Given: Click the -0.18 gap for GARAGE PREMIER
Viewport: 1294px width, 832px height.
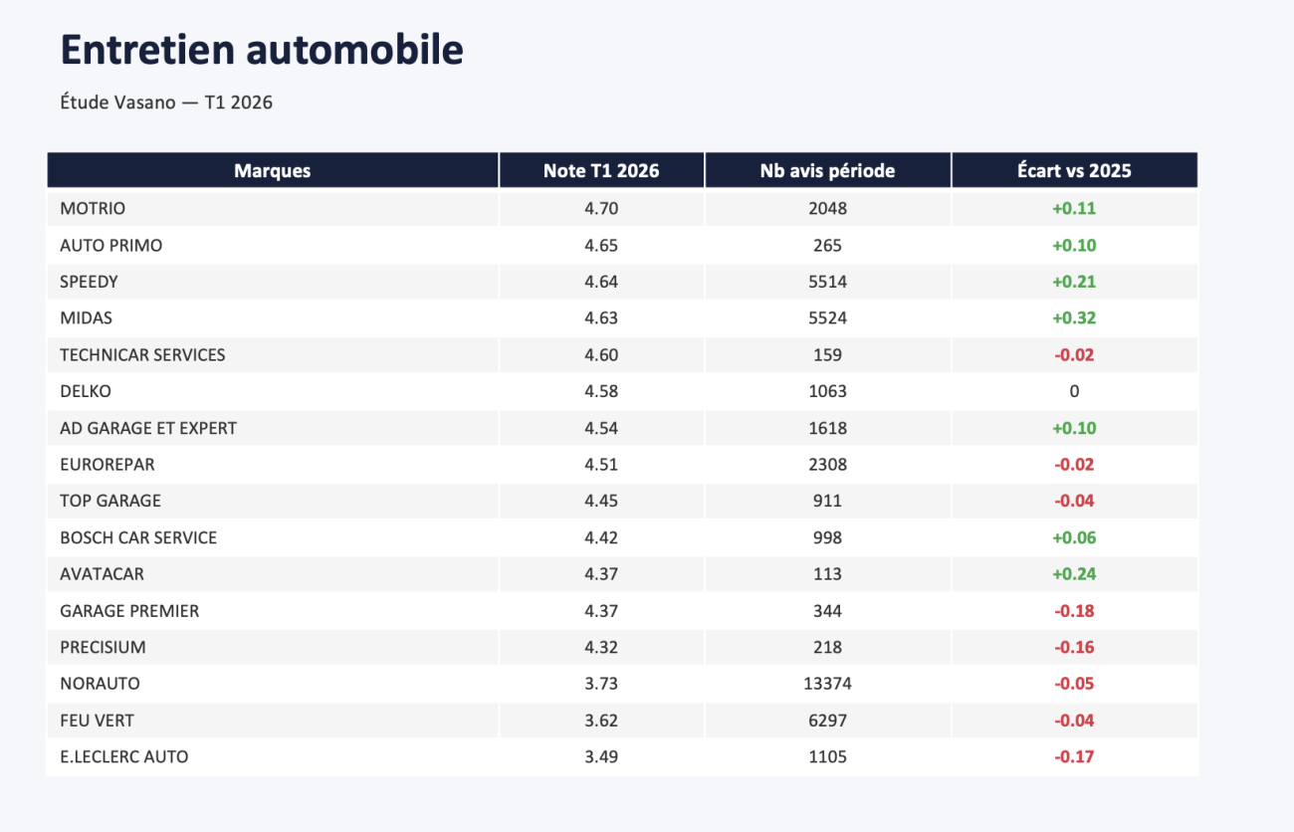Looking at the screenshot, I should pos(1074,611).
